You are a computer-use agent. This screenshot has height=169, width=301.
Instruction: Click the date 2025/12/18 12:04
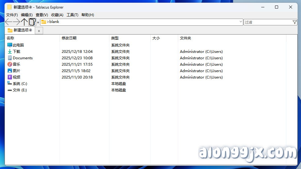(x=77, y=51)
